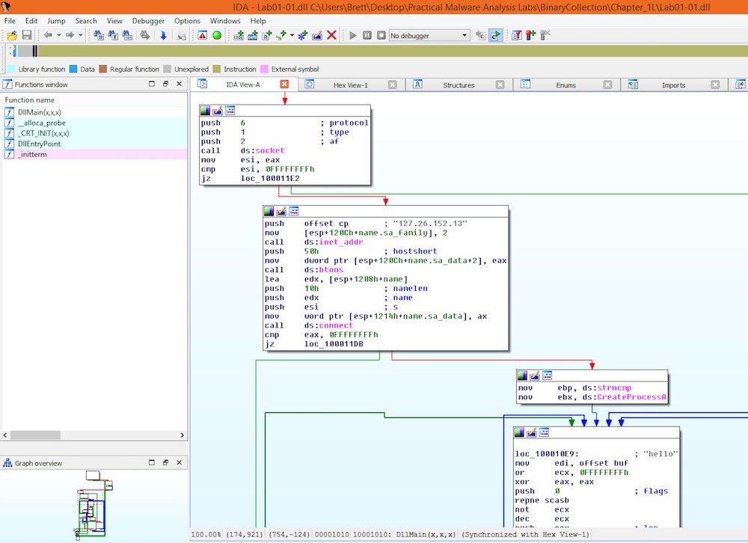Jump back with the left arrow
This screenshot has height=543, width=748.
pos(48,35)
